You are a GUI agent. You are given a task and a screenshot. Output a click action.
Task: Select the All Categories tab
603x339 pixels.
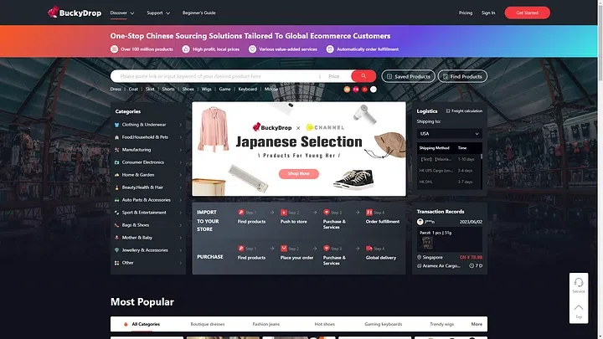point(146,324)
